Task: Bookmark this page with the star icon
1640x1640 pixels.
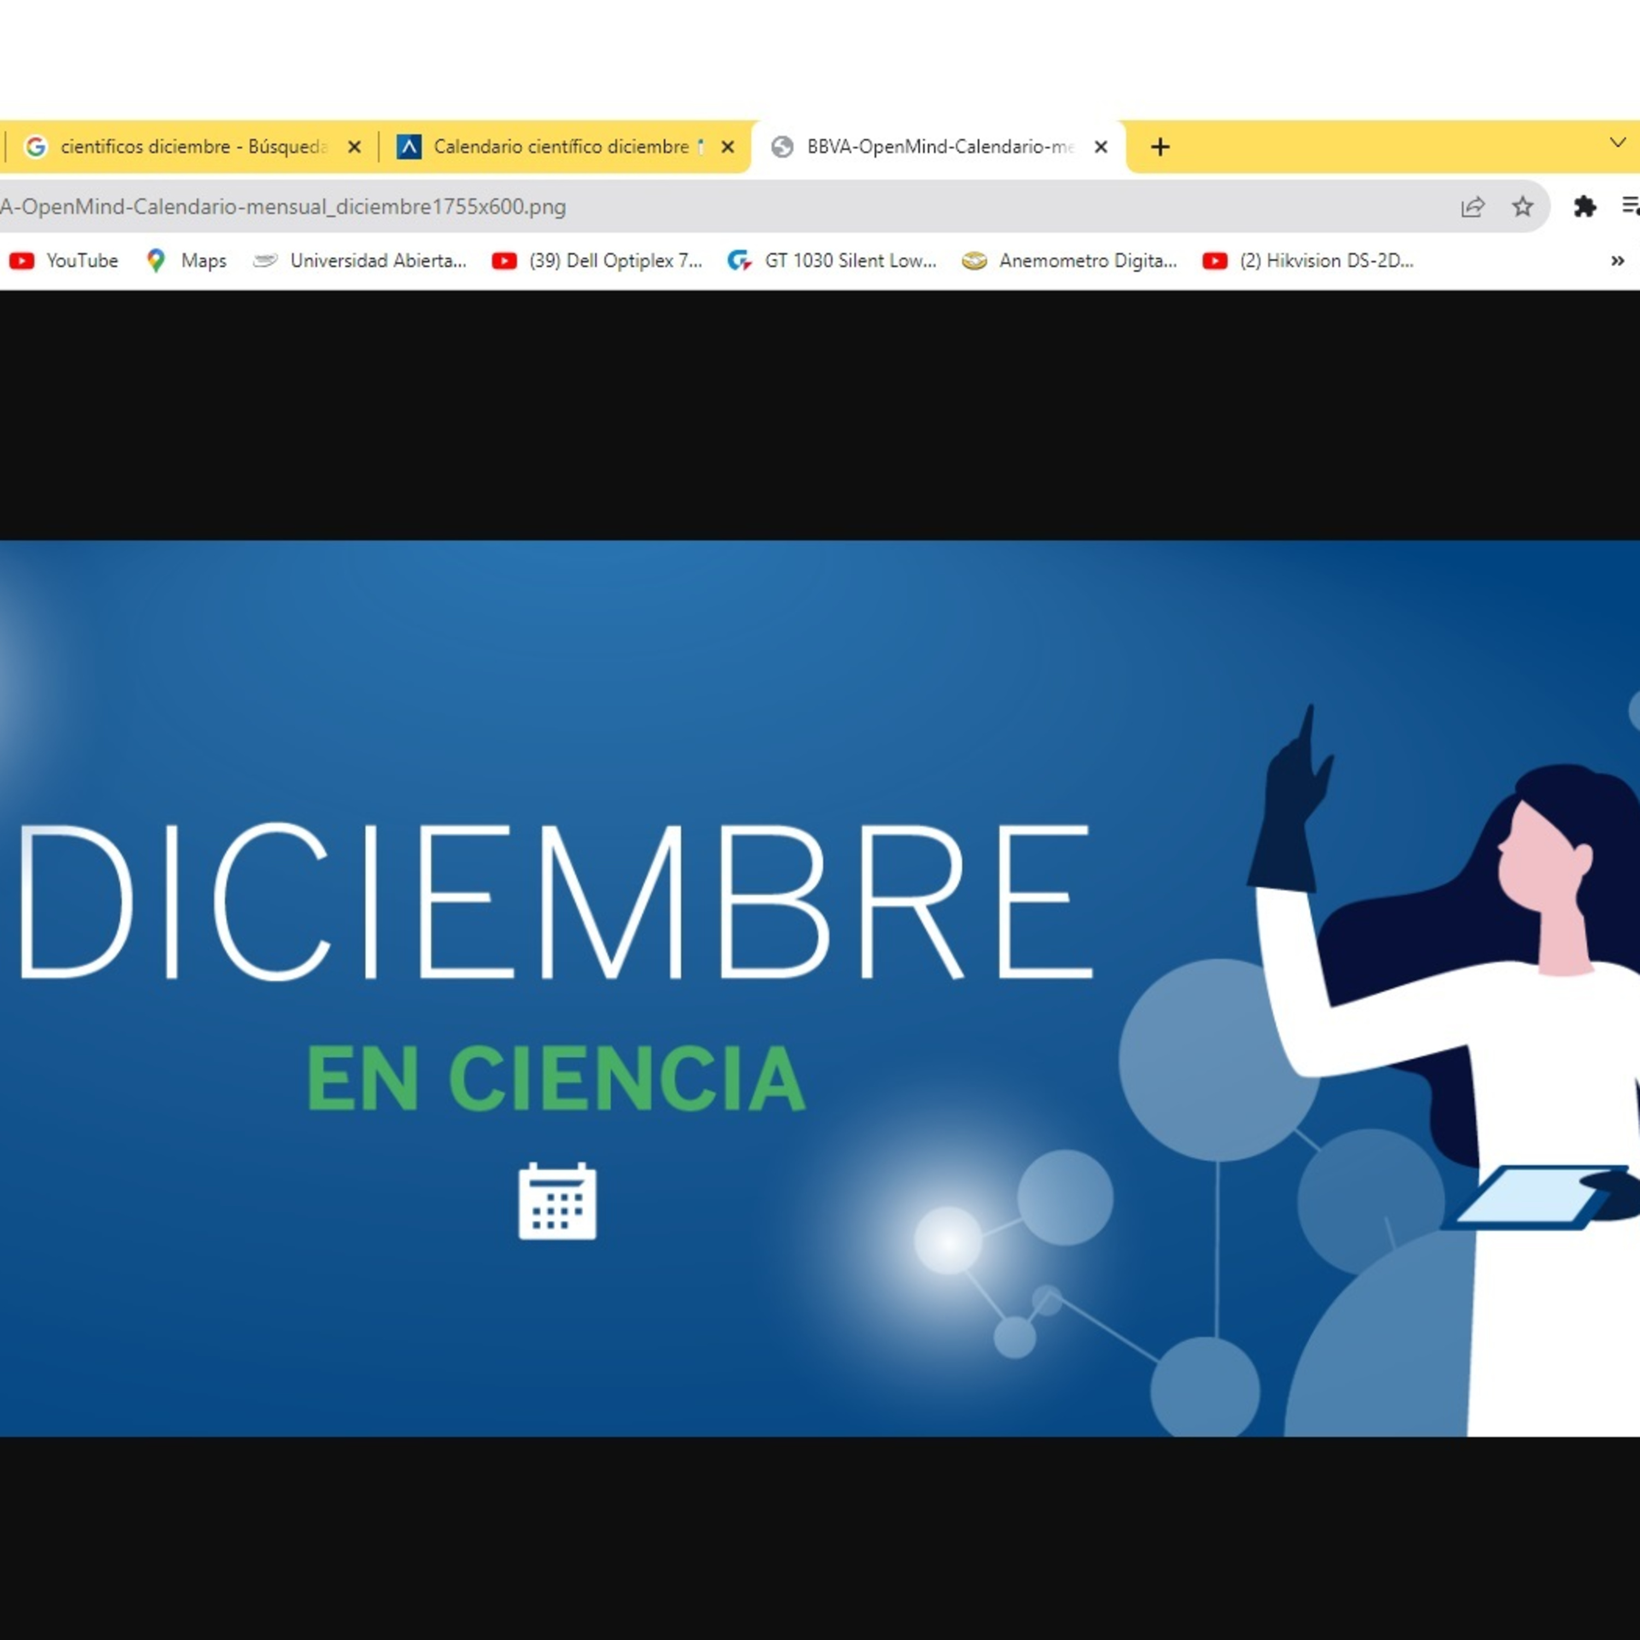Action: 1523,207
